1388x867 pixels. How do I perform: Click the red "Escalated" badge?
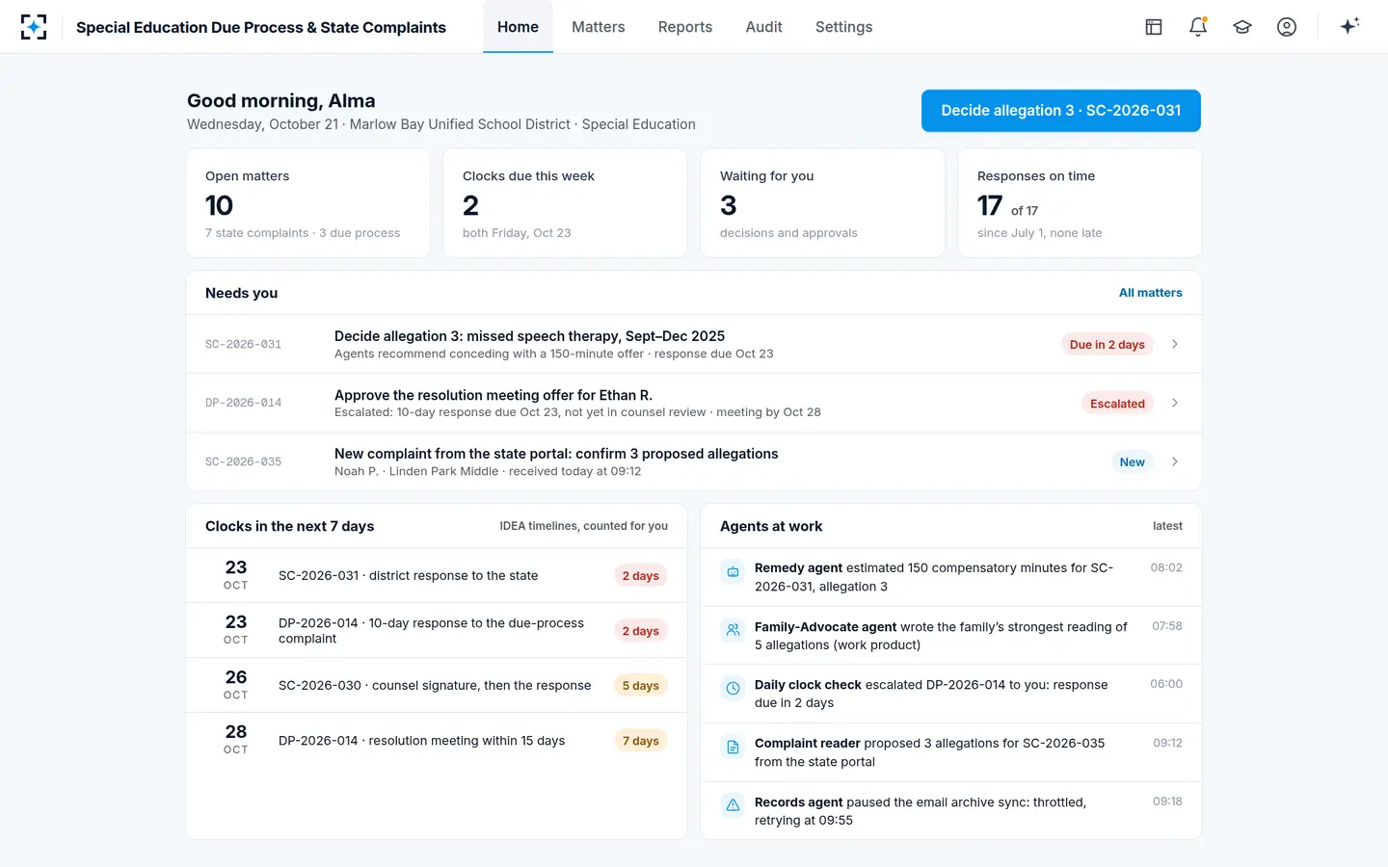1117,404
